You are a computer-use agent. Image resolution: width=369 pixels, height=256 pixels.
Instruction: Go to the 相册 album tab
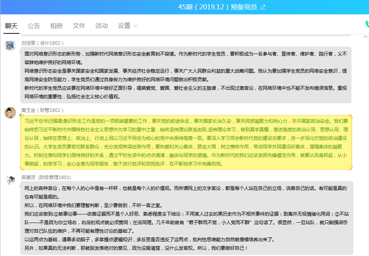coord(56,26)
